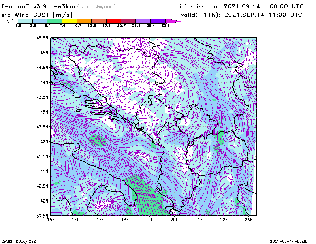Click the 45.5N latitude label
Viewport: 316px width, 244px height.
(x=42, y=38)
